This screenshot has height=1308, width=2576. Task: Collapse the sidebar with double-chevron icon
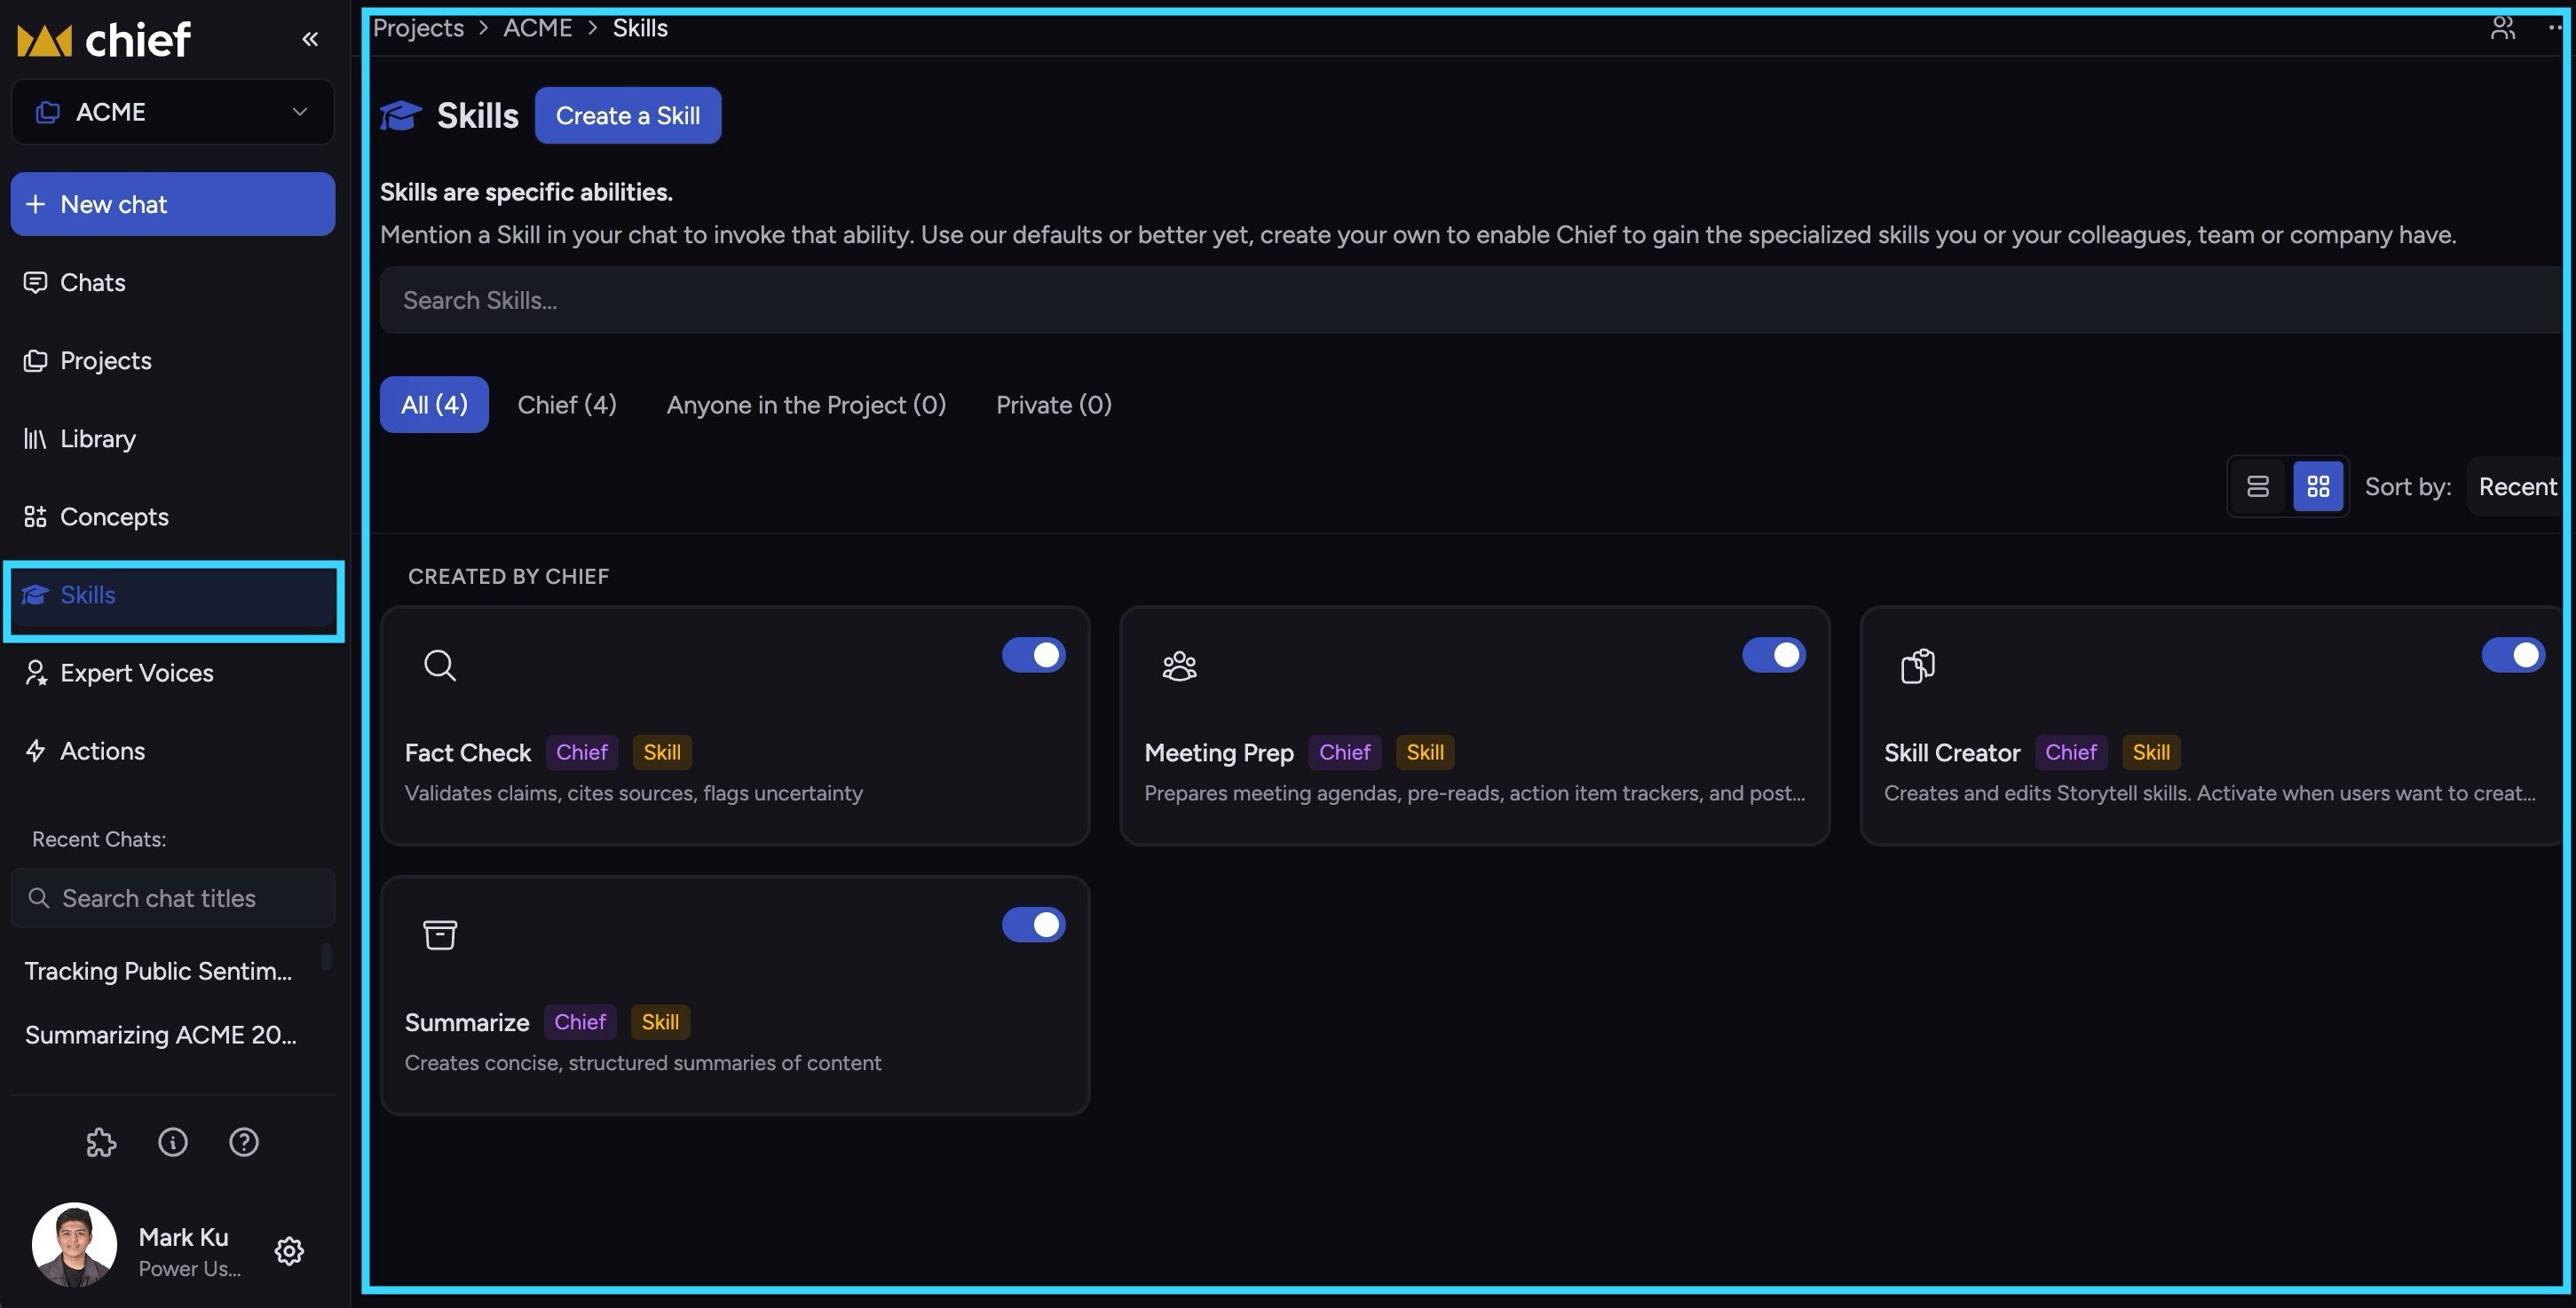(310, 39)
